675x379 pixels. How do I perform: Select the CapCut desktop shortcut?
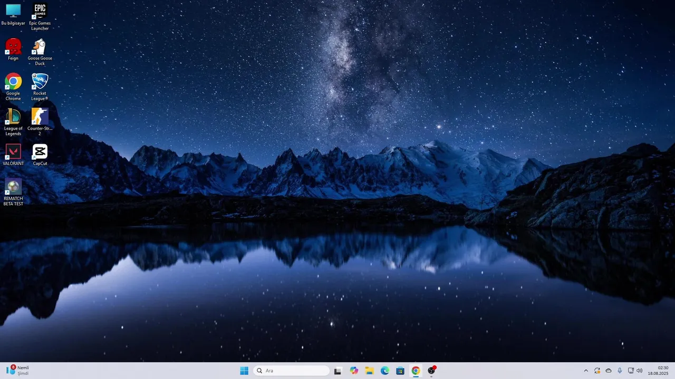[40, 155]
